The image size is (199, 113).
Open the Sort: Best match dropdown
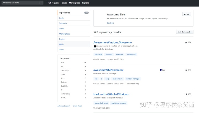[185, 32]
